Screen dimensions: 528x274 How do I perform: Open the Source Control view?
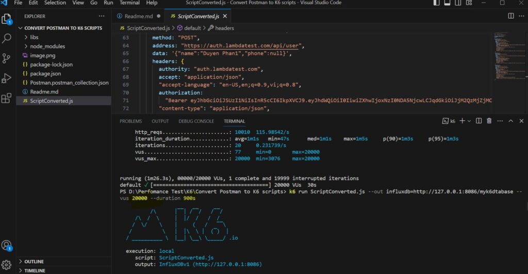7,58
